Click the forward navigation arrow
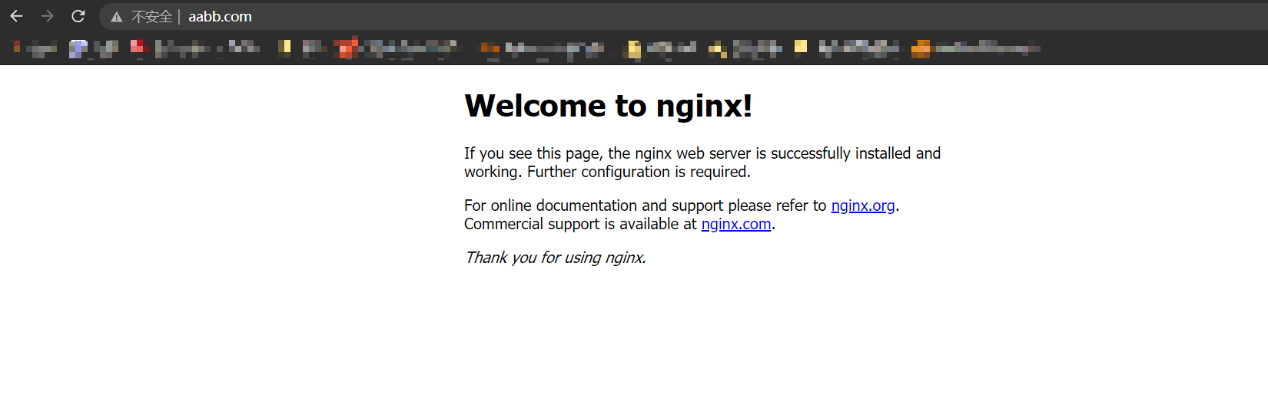 (47, 16)
